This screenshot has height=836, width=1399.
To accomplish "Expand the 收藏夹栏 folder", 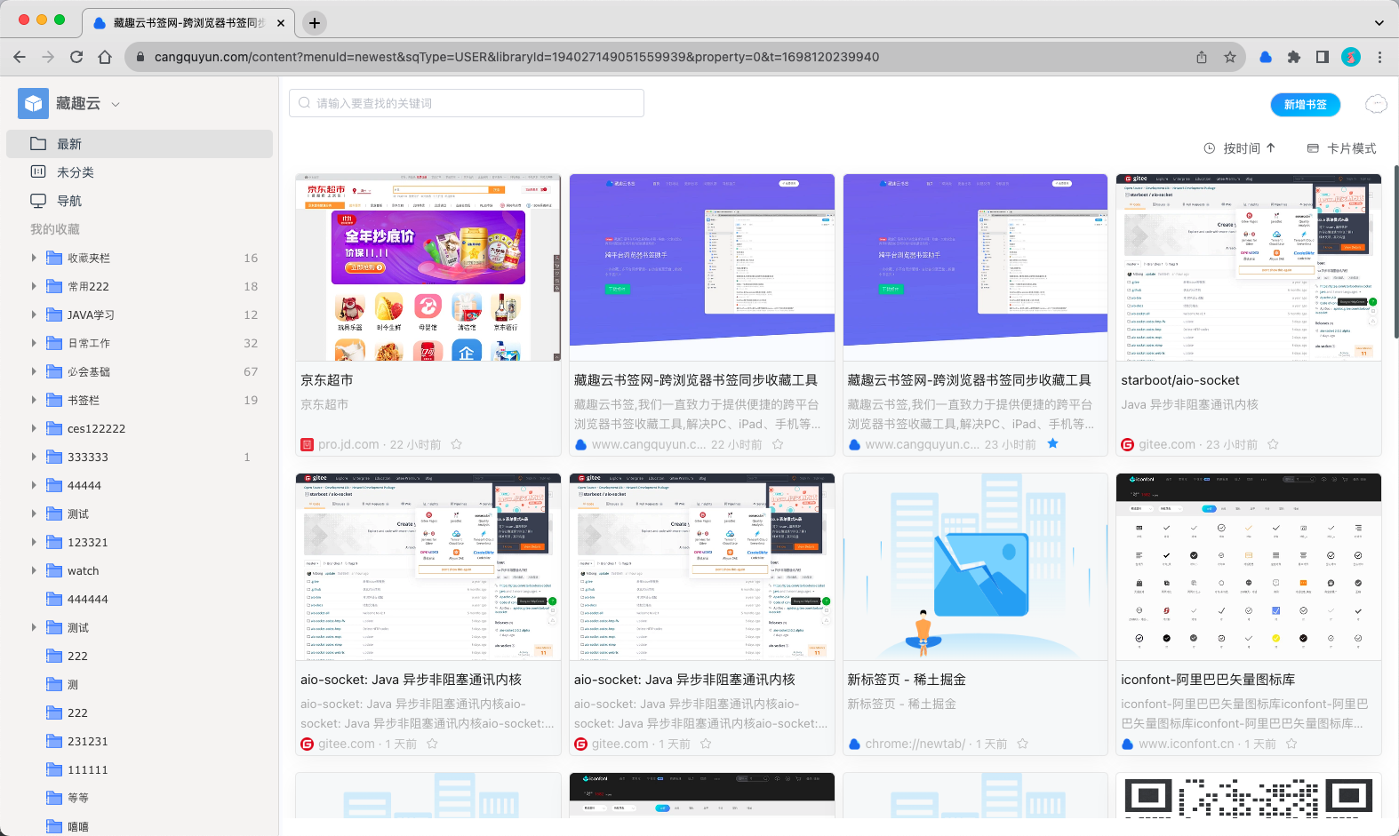I will (34, 258).
